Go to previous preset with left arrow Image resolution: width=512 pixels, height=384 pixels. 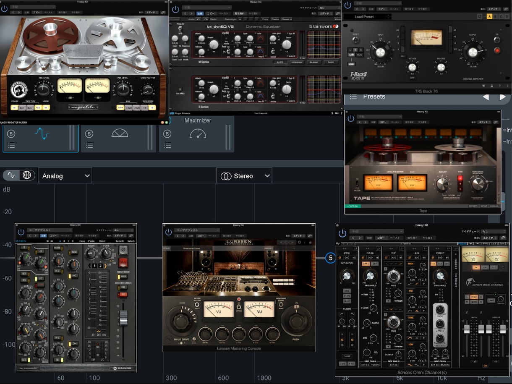486,97
